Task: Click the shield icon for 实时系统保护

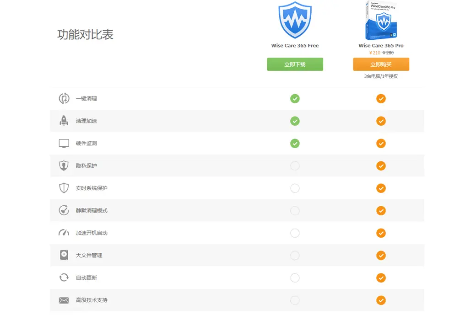Action: click(x=64, y=188)
